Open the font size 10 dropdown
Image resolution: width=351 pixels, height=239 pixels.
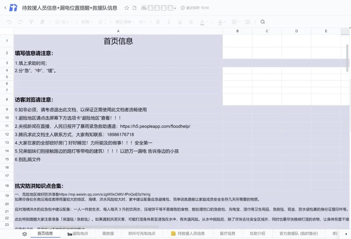point(142,22)
